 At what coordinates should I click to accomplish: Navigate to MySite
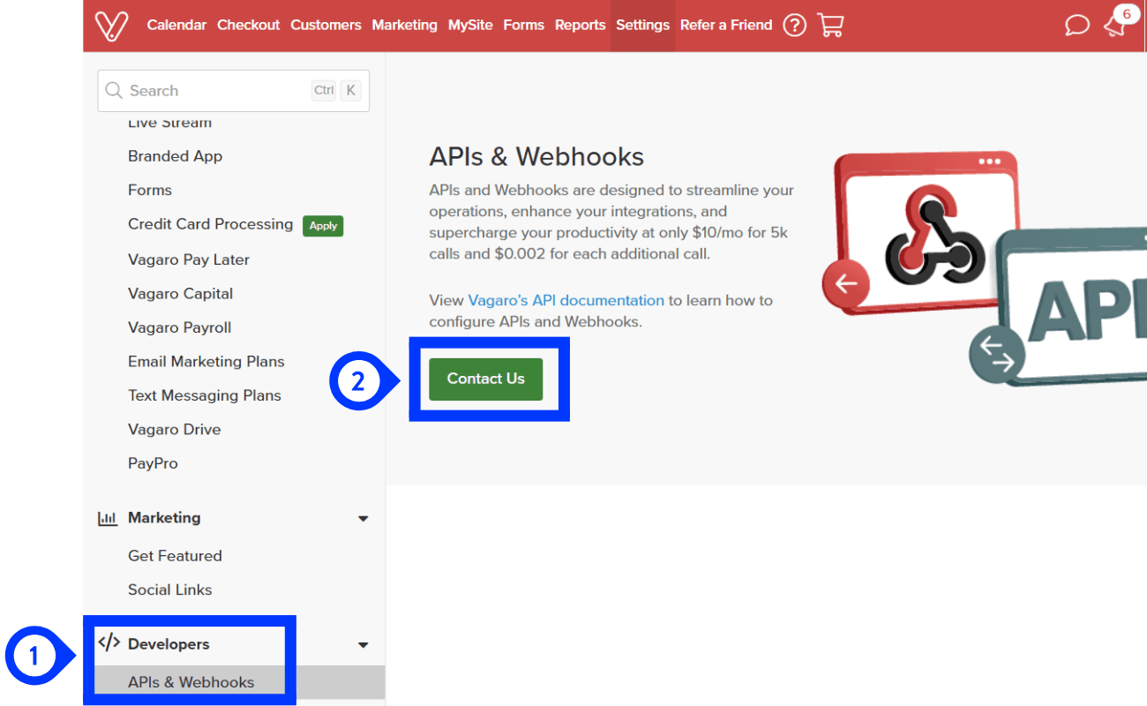(470, 25)
